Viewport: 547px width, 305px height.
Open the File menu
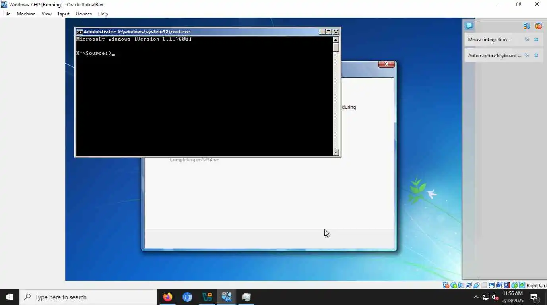tap(7, 14)
